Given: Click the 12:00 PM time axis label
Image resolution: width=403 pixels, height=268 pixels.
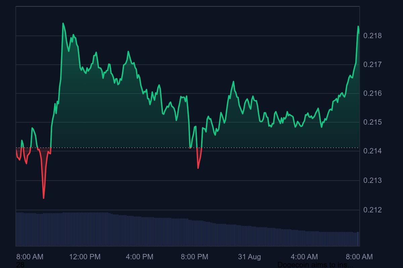Looking at the screenshot, I should click(85, 257).
